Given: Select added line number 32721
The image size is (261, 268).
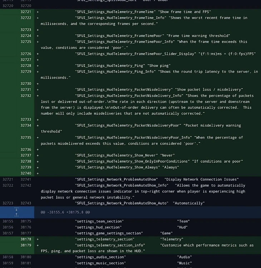Looking at the screenshot, I should point(26,12).
